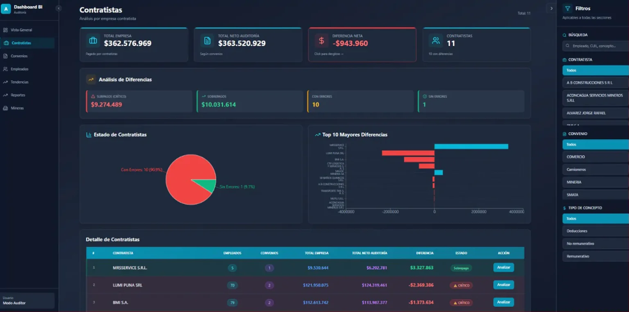Enable the Deducciones concept type filter
Image resolution: width=629 pixels, height=312 pixels.
pos(595,231)
